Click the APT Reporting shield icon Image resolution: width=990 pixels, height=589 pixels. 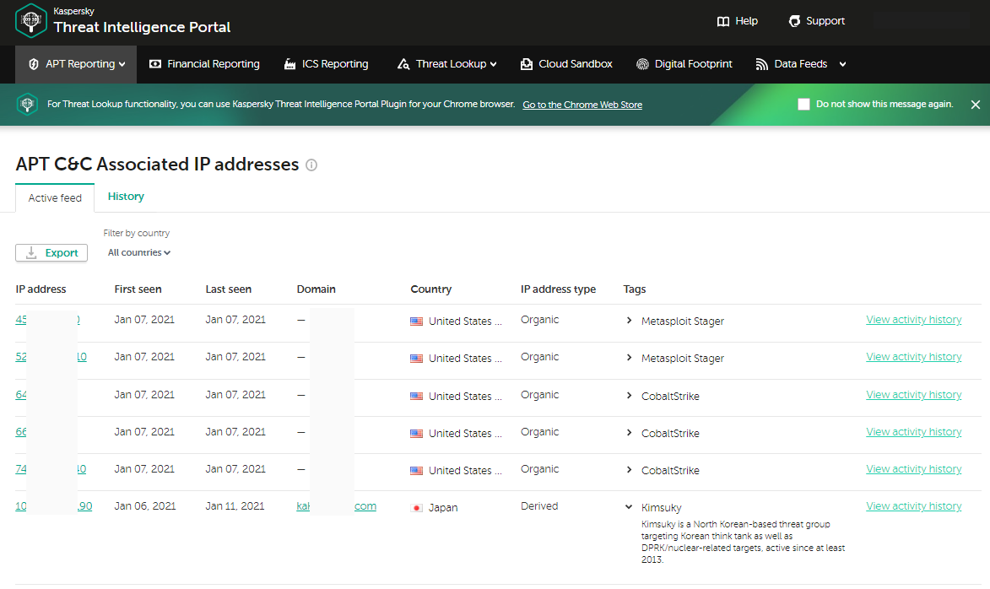(x=34, y=64)
